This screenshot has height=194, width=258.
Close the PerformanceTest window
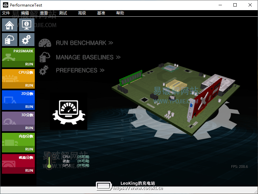coord(250,5)
